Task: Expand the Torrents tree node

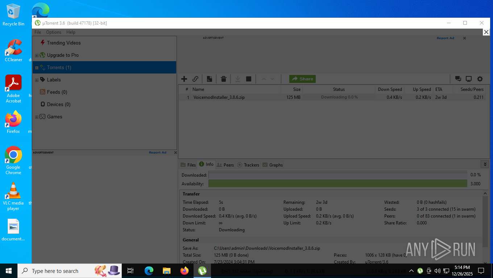Action: [37, 68]
